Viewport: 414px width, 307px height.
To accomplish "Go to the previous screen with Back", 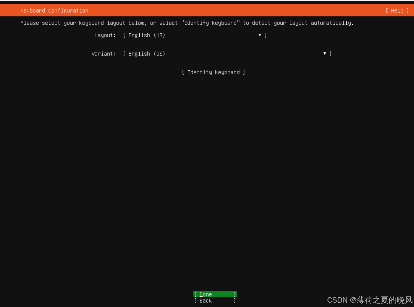I will point(215,301).
